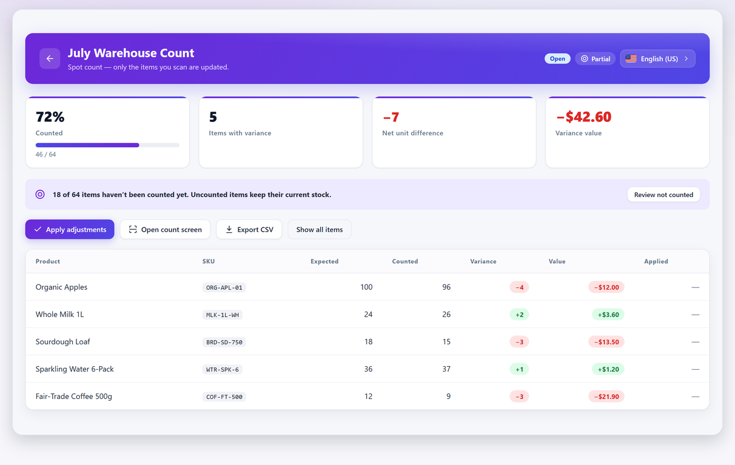Viewport: 735px width, 465px height.
Task: Click the Partial status badge
Action: click(x=596, y=59)
